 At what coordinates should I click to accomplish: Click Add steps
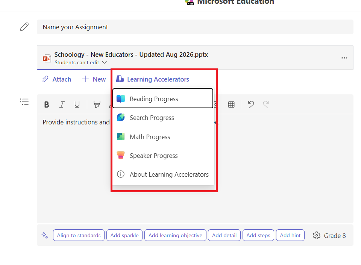coord(258,235)
